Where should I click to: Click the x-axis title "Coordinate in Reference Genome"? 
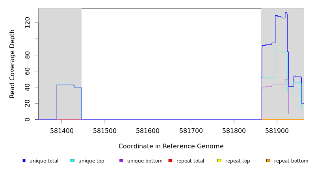(171, 146)
